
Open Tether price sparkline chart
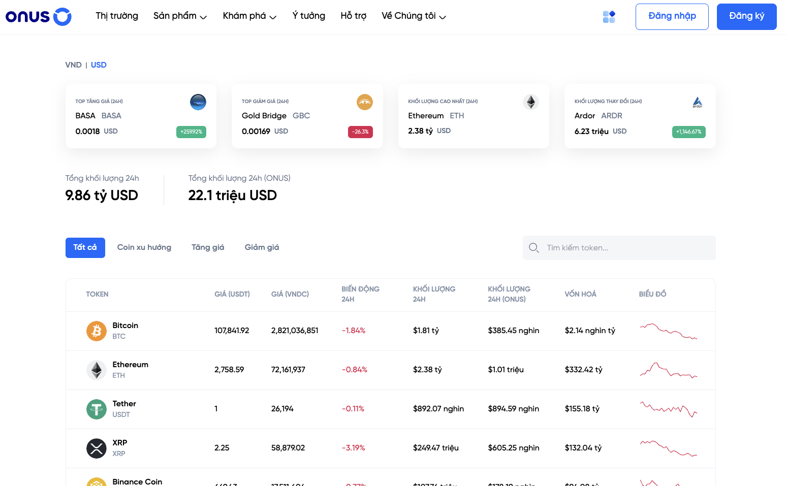(668, 409)
